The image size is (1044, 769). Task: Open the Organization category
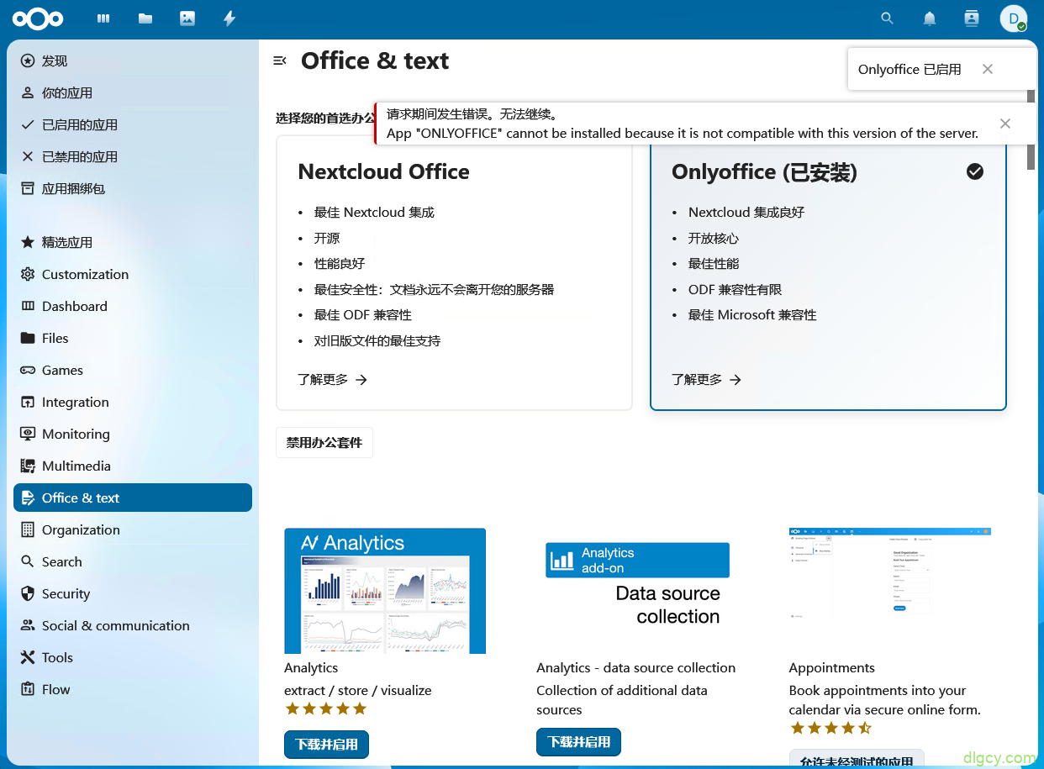click(x=133, y=529)
